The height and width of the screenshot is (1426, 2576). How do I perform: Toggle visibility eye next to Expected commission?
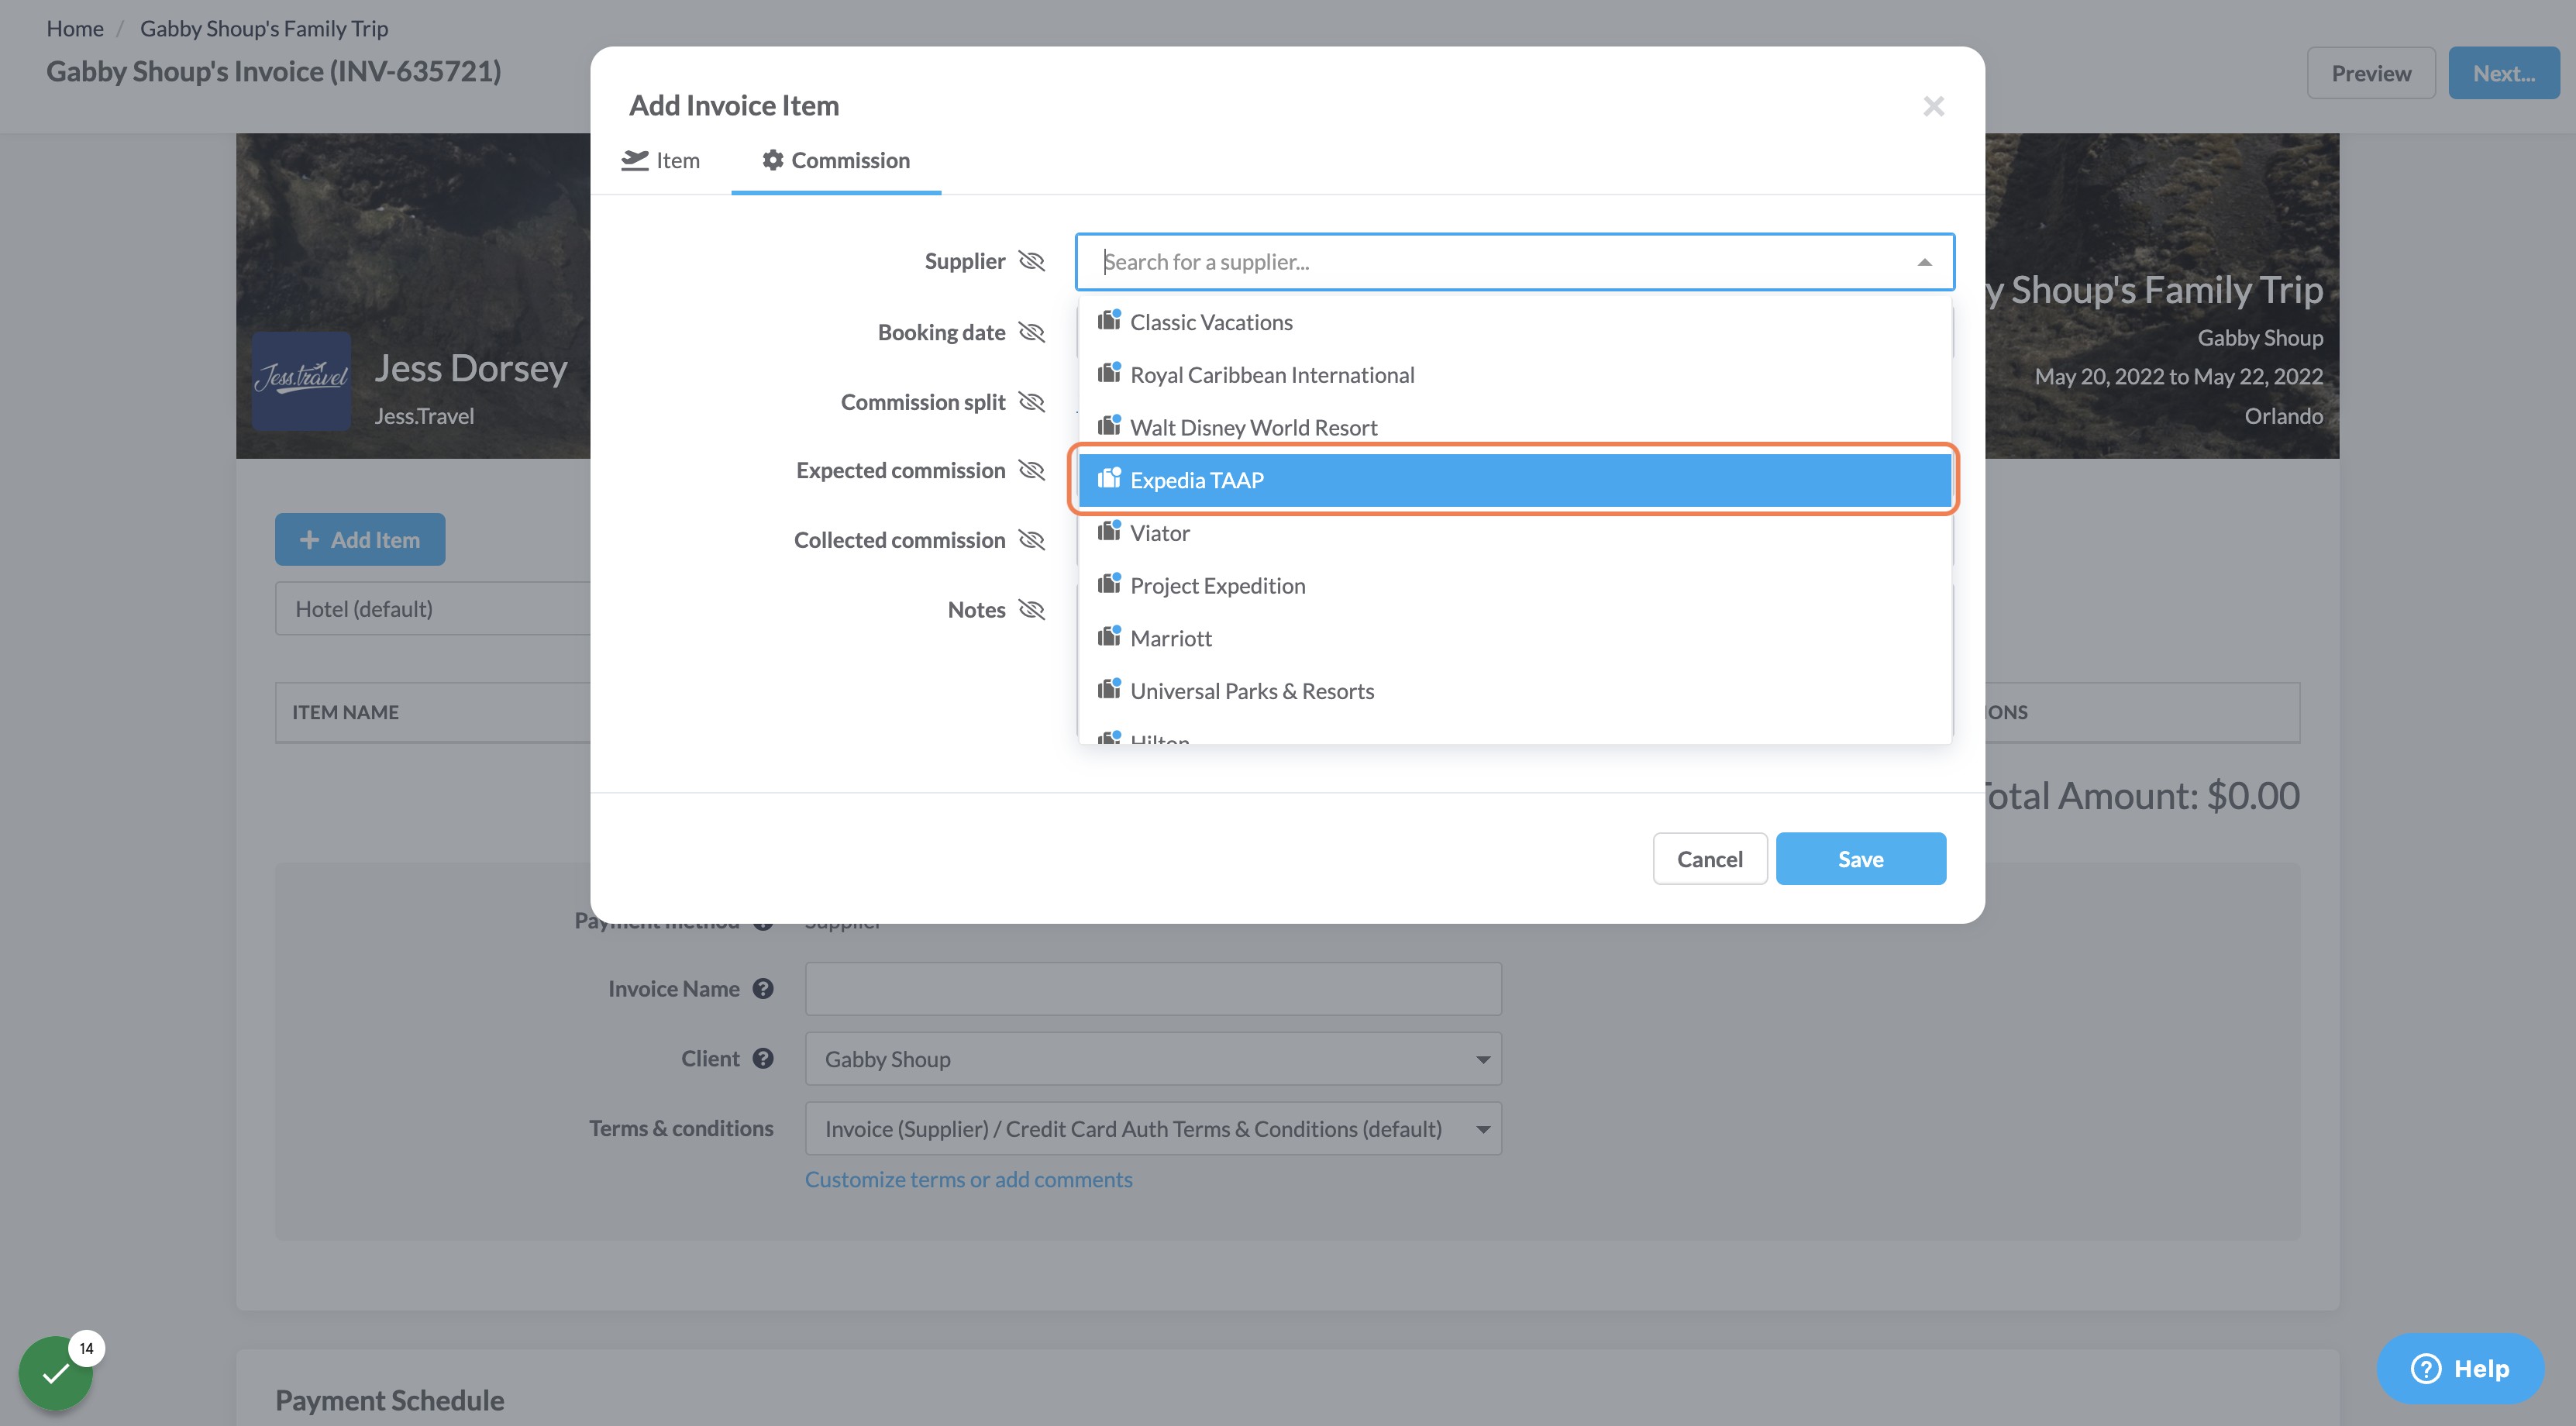(x=1031, y=470)
